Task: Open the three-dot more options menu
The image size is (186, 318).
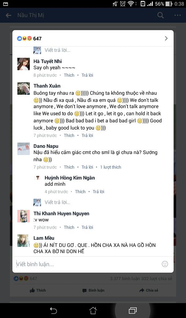Action: [178, 15]
